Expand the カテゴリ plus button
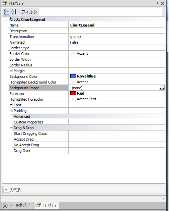This screenshot has height=211, width=169. (6, 190)
